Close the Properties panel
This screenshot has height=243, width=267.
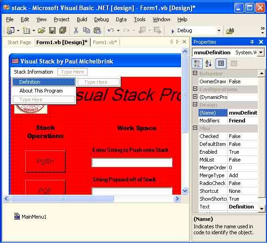click(x=261, y=42)
